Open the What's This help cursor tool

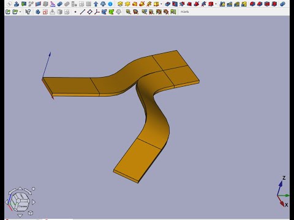[28, 12]
